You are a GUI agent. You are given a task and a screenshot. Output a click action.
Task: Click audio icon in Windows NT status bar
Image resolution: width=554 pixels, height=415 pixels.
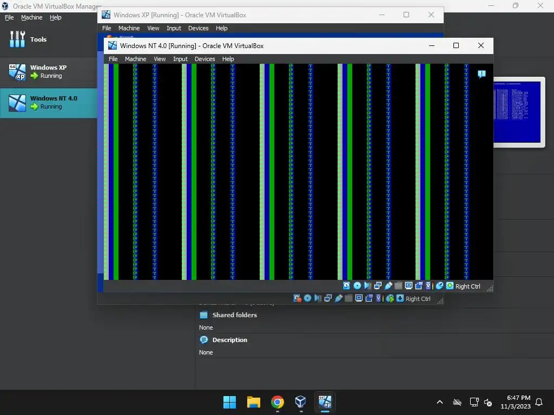tap(367, 286)
